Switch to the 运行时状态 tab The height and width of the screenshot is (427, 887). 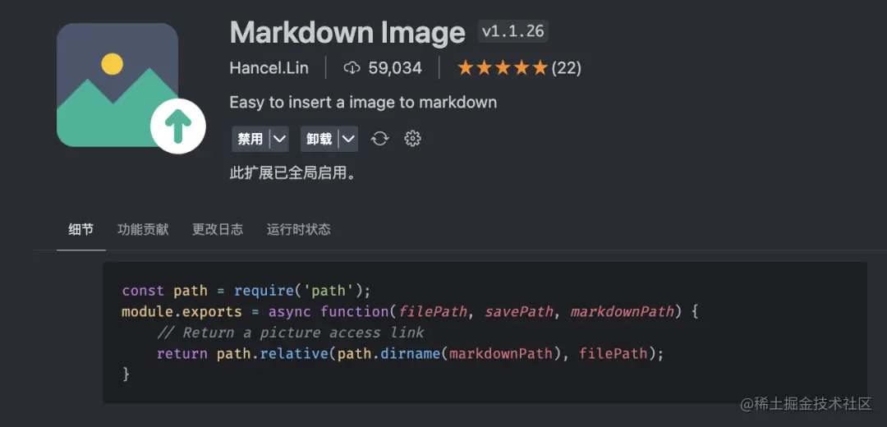click(299, 229)
